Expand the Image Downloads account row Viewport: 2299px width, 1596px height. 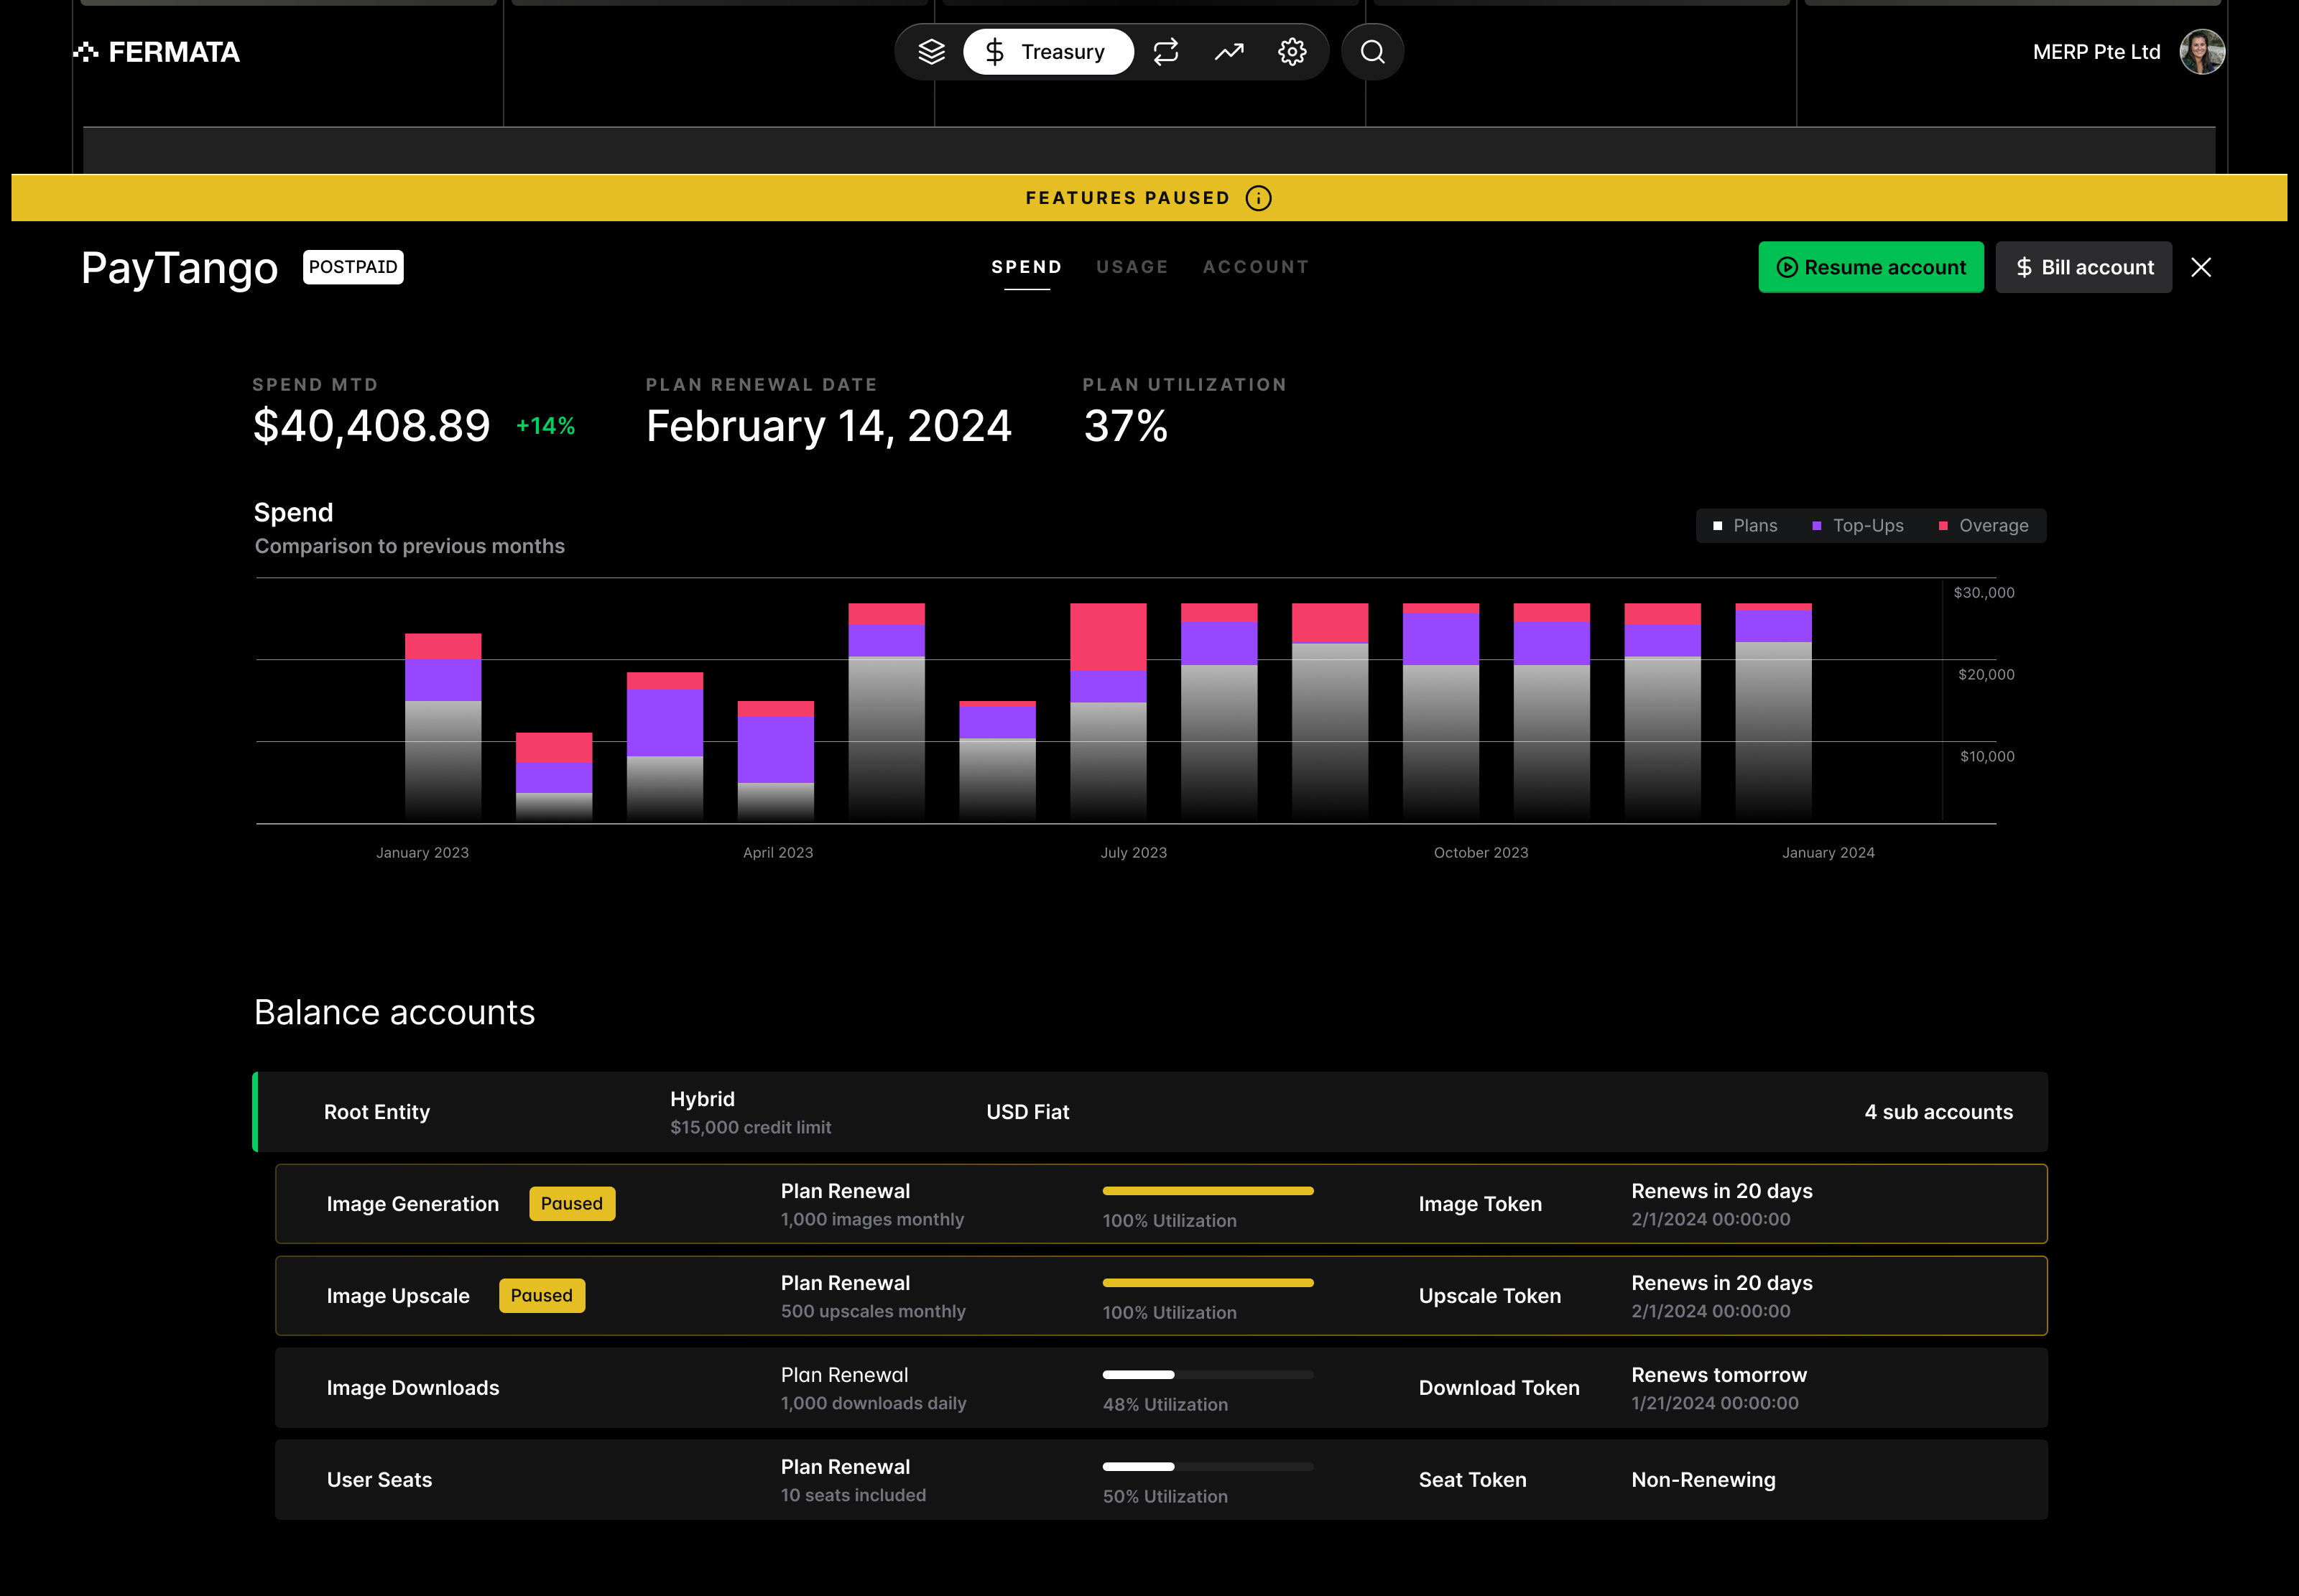point(412,1388)
